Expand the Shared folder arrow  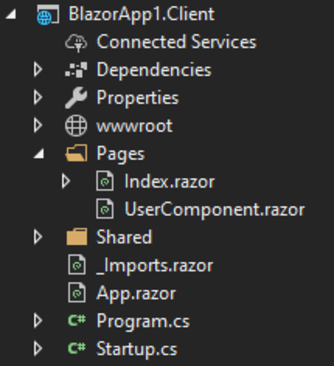coord(38,237)
